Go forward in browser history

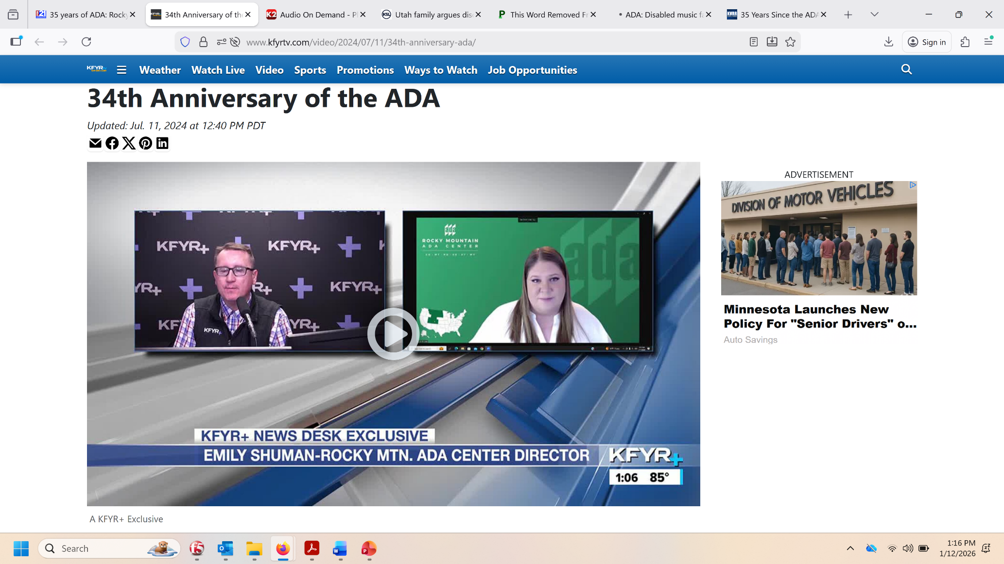63,42
